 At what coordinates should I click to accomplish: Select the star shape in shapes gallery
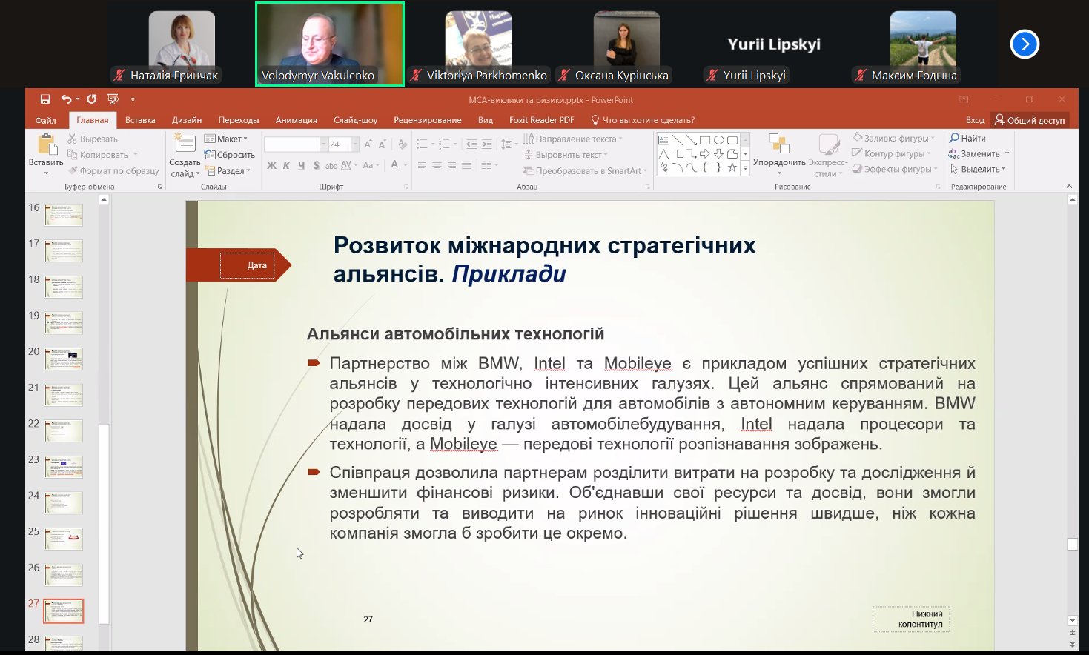pos(732,168)
